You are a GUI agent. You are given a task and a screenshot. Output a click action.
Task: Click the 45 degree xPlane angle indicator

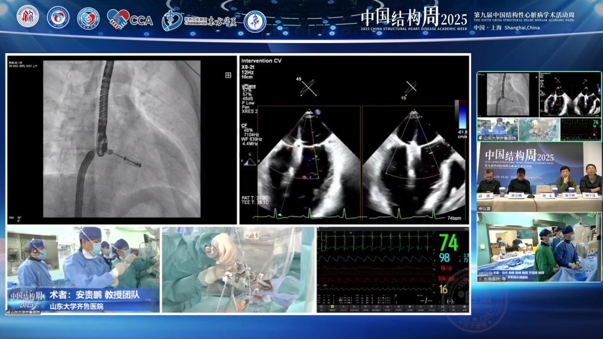coord(307,87)
